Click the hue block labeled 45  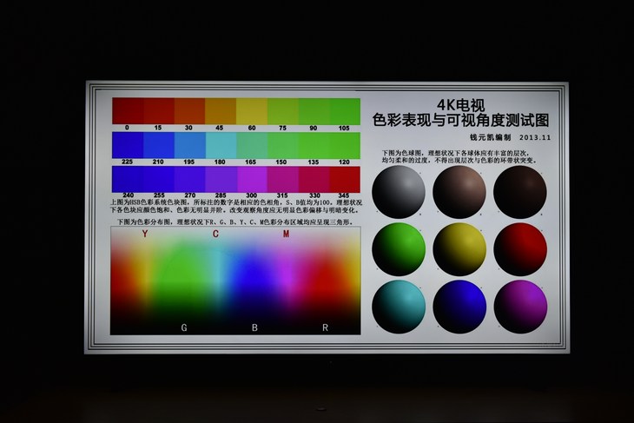[221, 111]
